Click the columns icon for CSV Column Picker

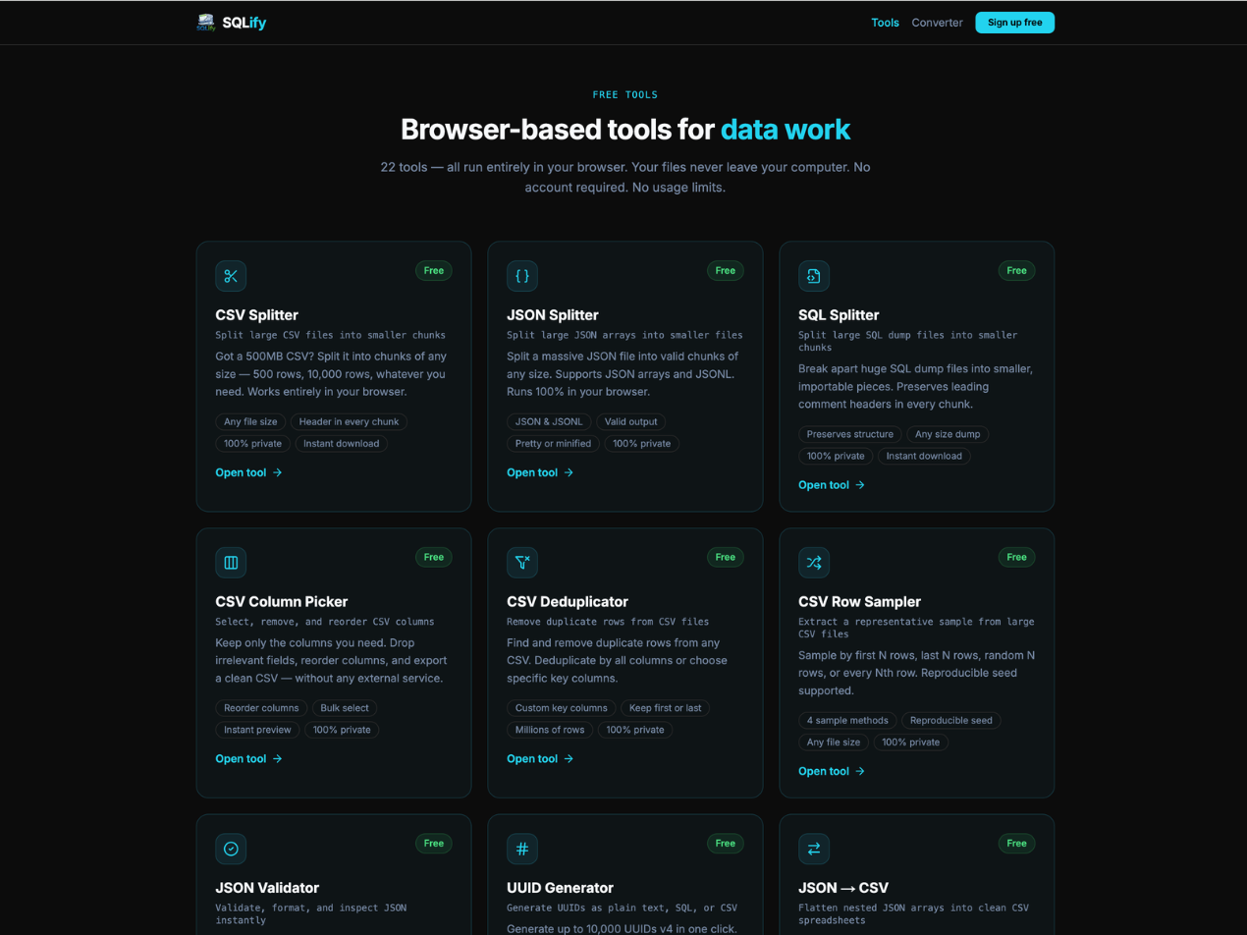click(231, 563)
